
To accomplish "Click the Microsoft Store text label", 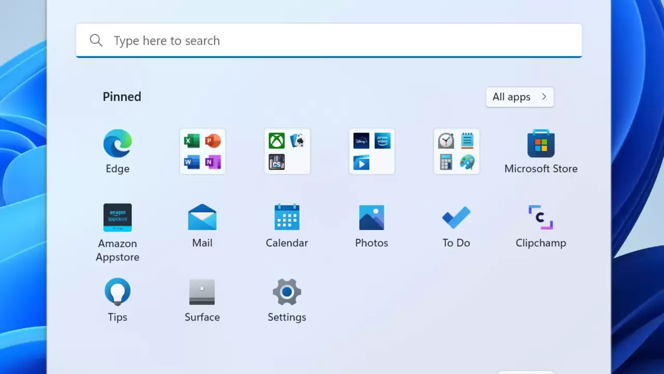I will point(541,169).
